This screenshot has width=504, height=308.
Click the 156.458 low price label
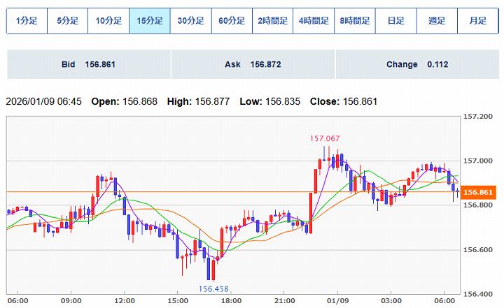click(x=214, y=288)
